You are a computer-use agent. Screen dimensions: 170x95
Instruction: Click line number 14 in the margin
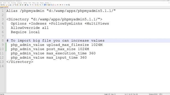(x=2, y=66)
